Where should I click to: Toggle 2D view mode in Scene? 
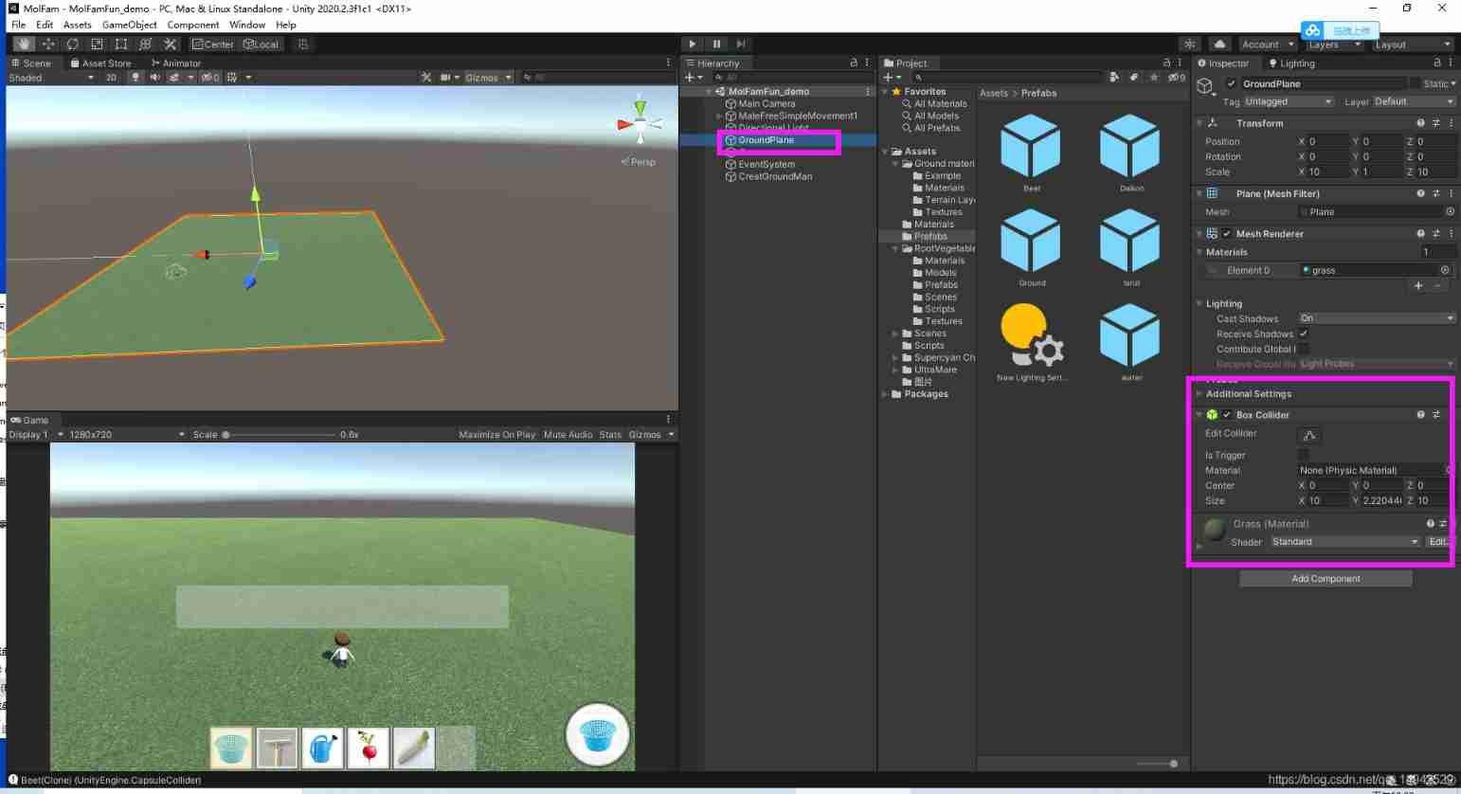click(x=111, y=78)
